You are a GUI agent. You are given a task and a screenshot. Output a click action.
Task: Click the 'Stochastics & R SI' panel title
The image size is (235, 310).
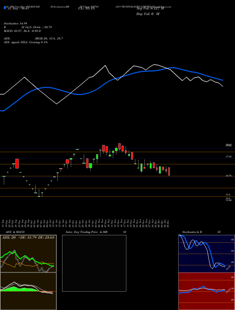[x=201, y=232]
